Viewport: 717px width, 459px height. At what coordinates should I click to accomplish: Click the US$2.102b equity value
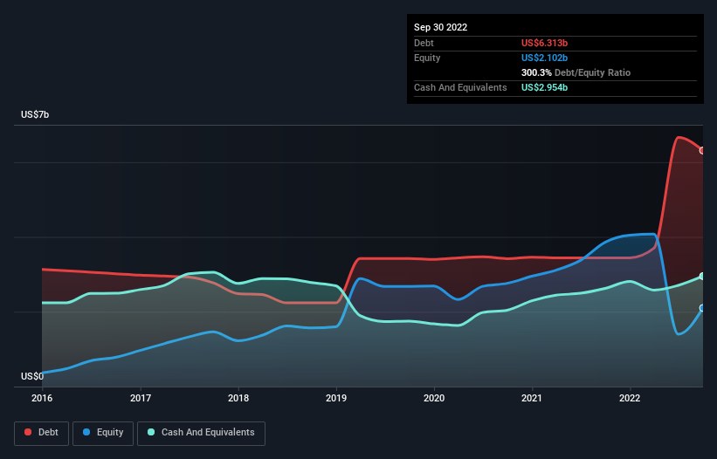point(544,58)
